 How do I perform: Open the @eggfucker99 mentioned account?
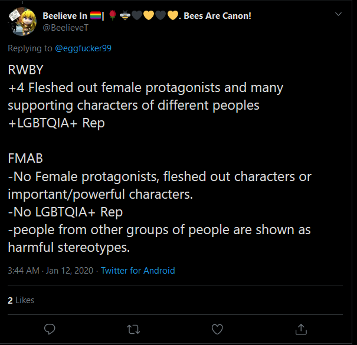[83, 48]
